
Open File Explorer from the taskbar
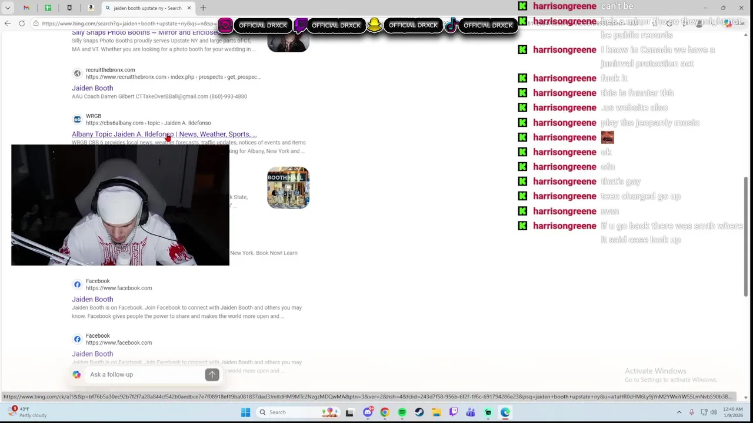point(437,412)
